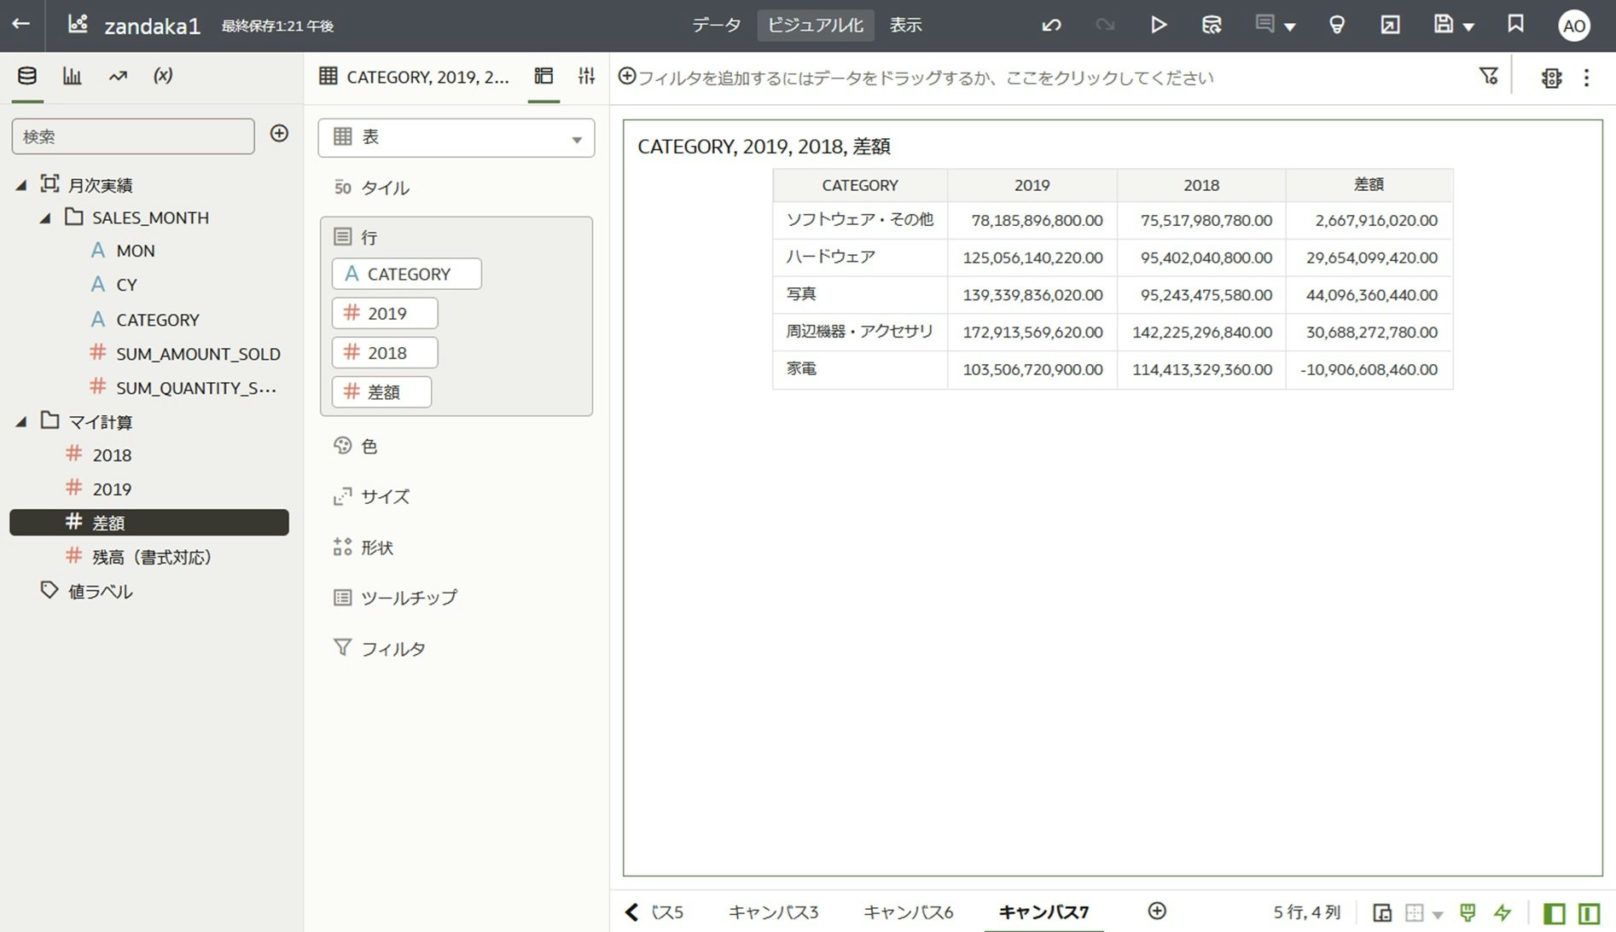Select the 値ラベル item

click(x=100, y=592)
